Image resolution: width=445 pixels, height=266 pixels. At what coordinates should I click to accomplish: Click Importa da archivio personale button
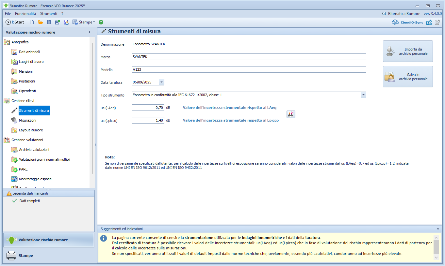click(408, 51)
